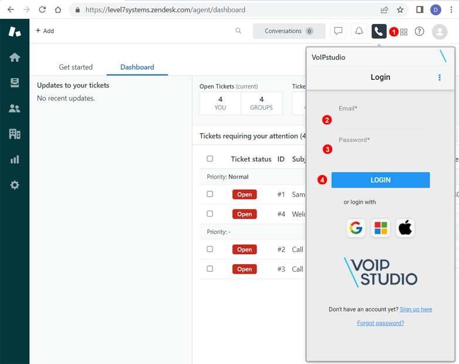Open the Home icon in Zendesk sidebar
The height and width of the screenshot is (364, 459).
(15, 58)
